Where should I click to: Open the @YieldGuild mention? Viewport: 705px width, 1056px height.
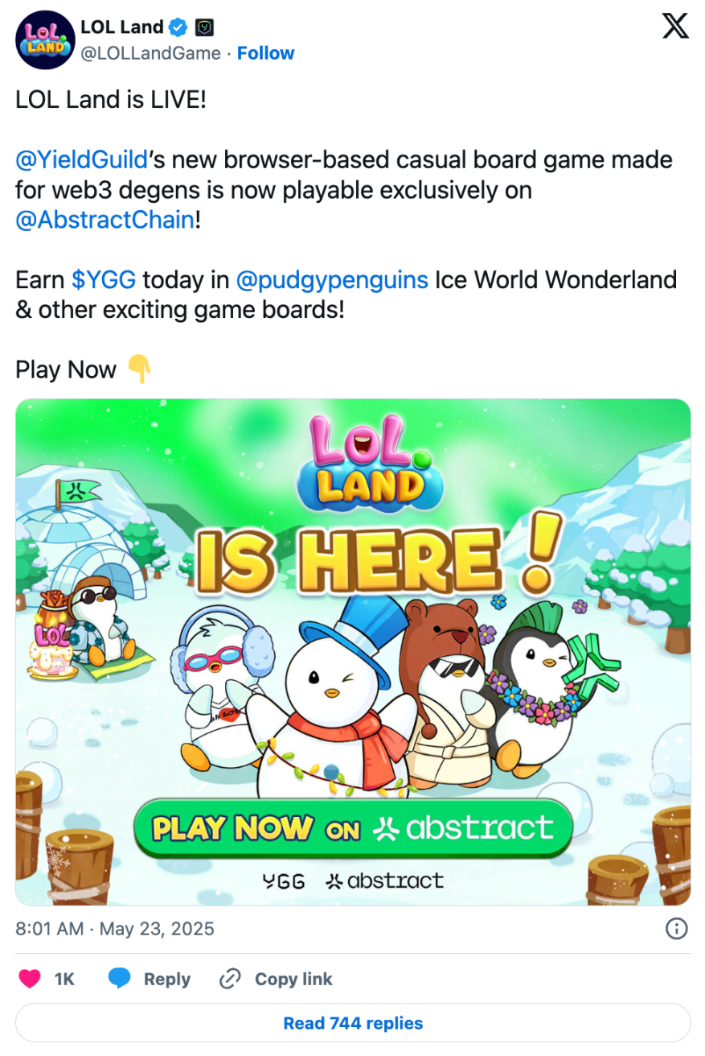point(82,159)
